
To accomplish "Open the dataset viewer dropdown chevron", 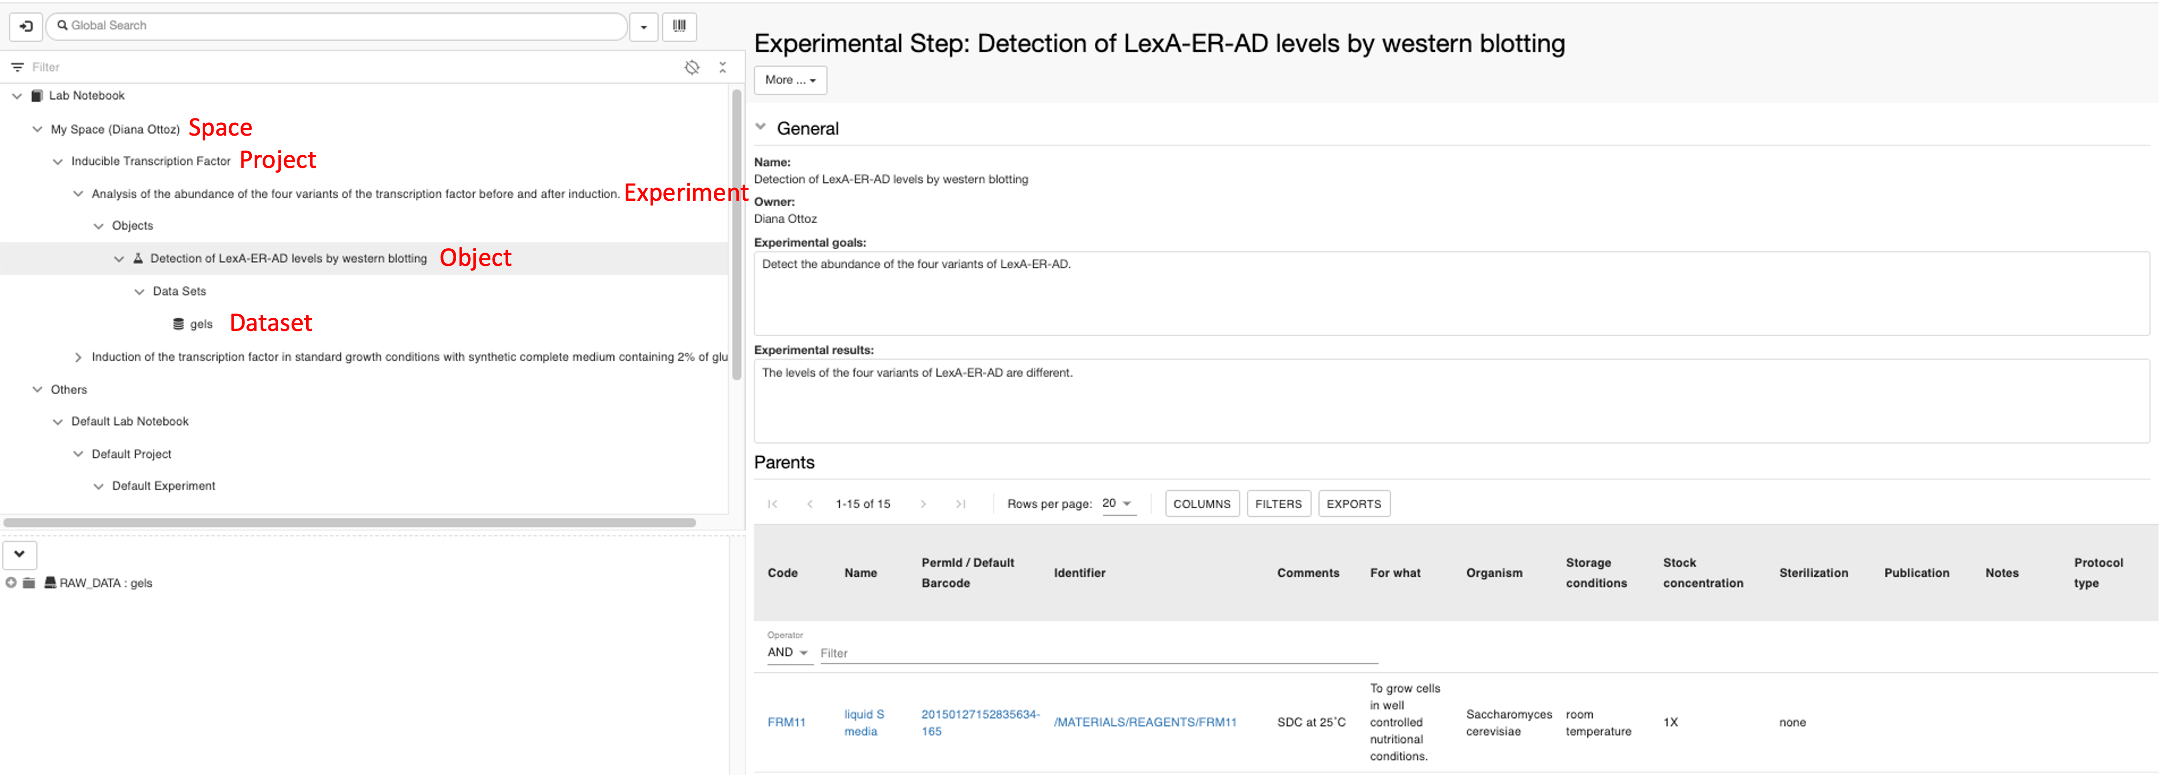I will click(x=19, y=554).
